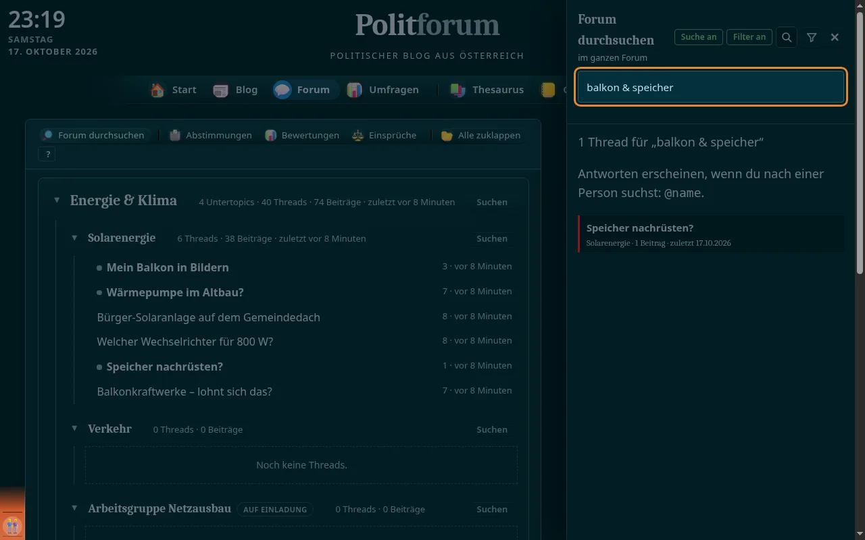Image resolution: width=865 pixels, height=540 pixels.
Task: Click the search panel's vertical scrollbar
Action: [x=860, y=143]
